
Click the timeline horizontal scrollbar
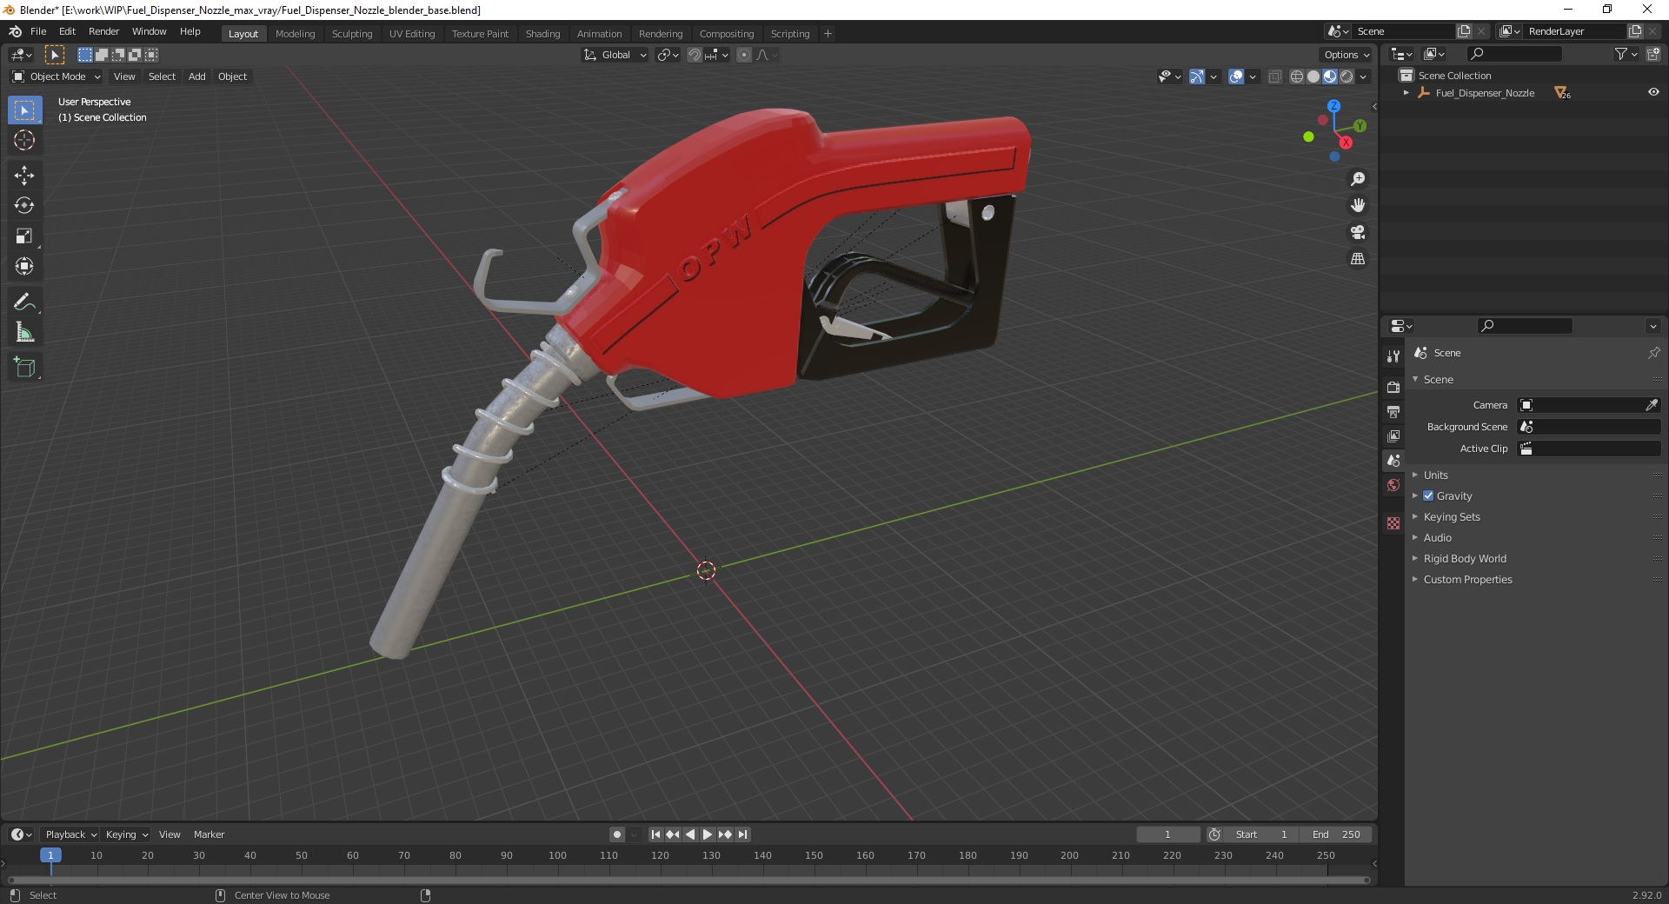coord(688,880)
